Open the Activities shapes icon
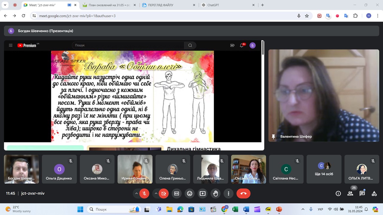This screenshot has height=215, width=383. [374, 193]
